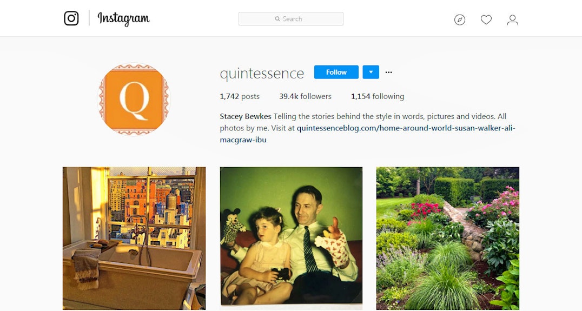Open the activity heart icon

[x=486, y=19]
